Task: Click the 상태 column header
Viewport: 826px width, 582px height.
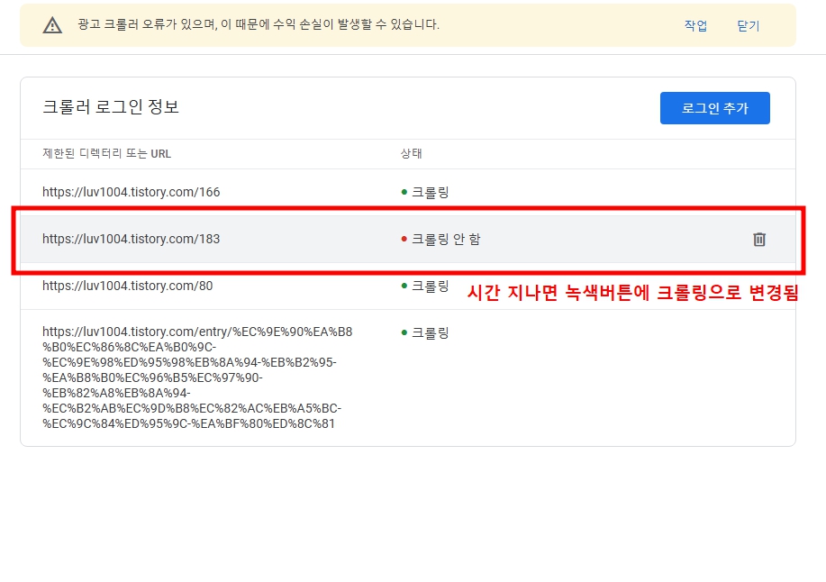Action: click(x=411, y=154)
